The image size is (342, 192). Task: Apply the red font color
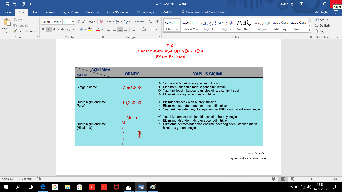click(98, 29)
